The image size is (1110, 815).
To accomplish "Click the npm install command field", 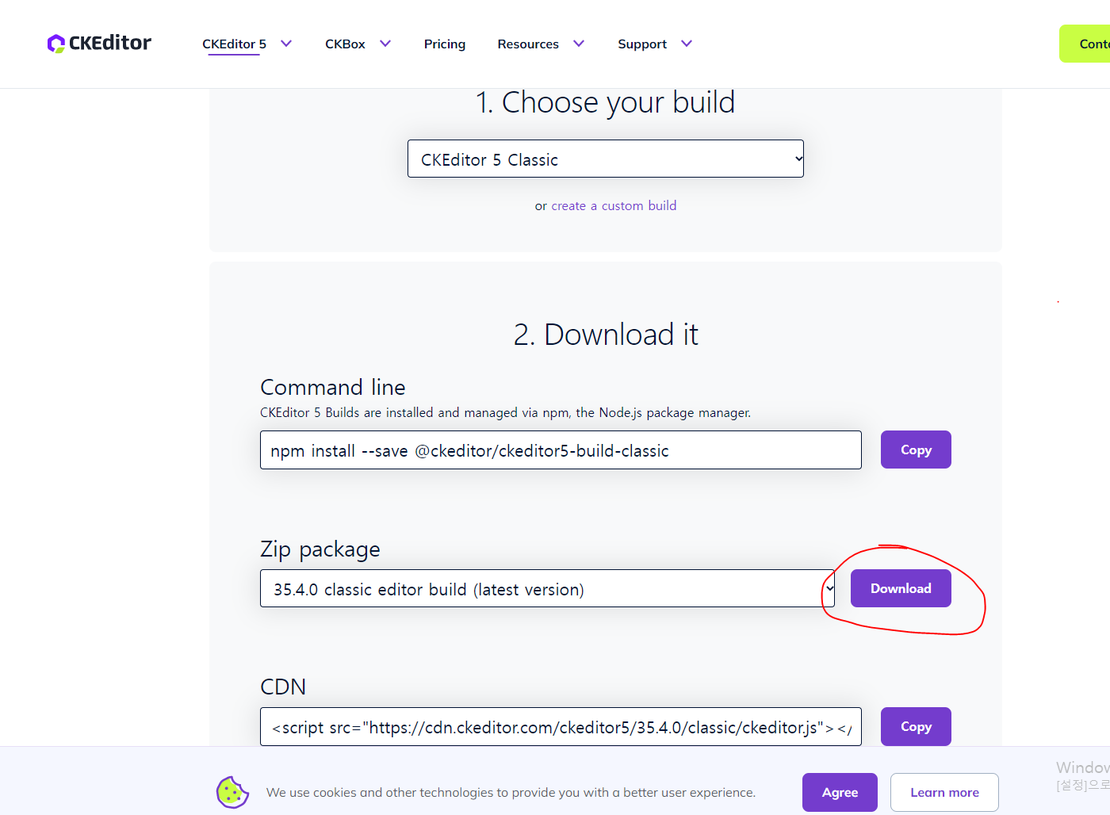I will coord(561,450).
